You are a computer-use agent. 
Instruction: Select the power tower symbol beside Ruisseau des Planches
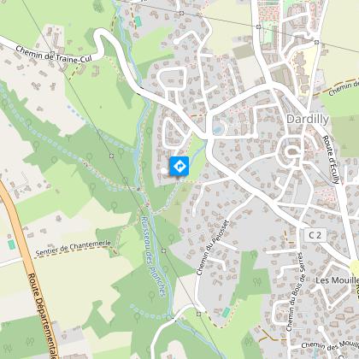(163, 250)
